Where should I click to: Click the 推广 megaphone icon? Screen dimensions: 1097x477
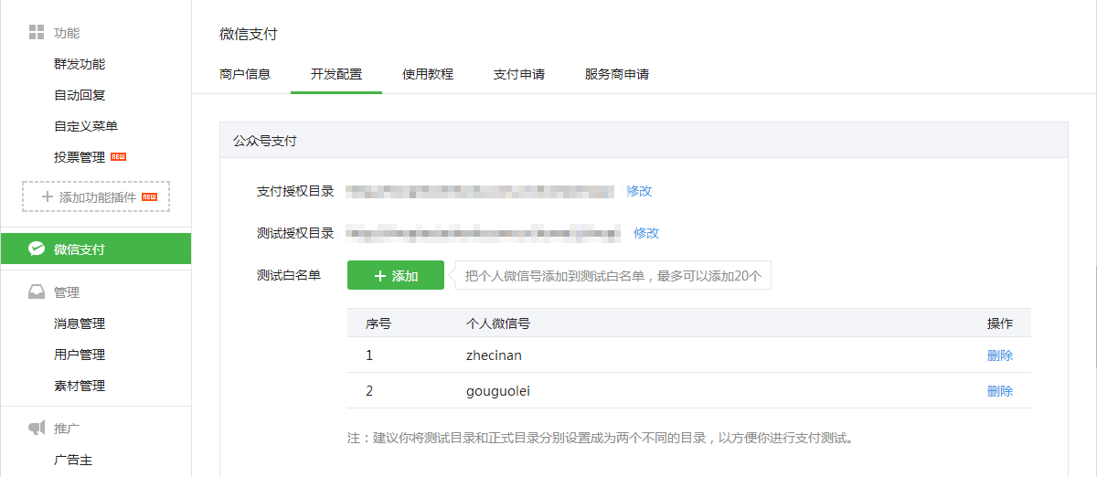37,428
